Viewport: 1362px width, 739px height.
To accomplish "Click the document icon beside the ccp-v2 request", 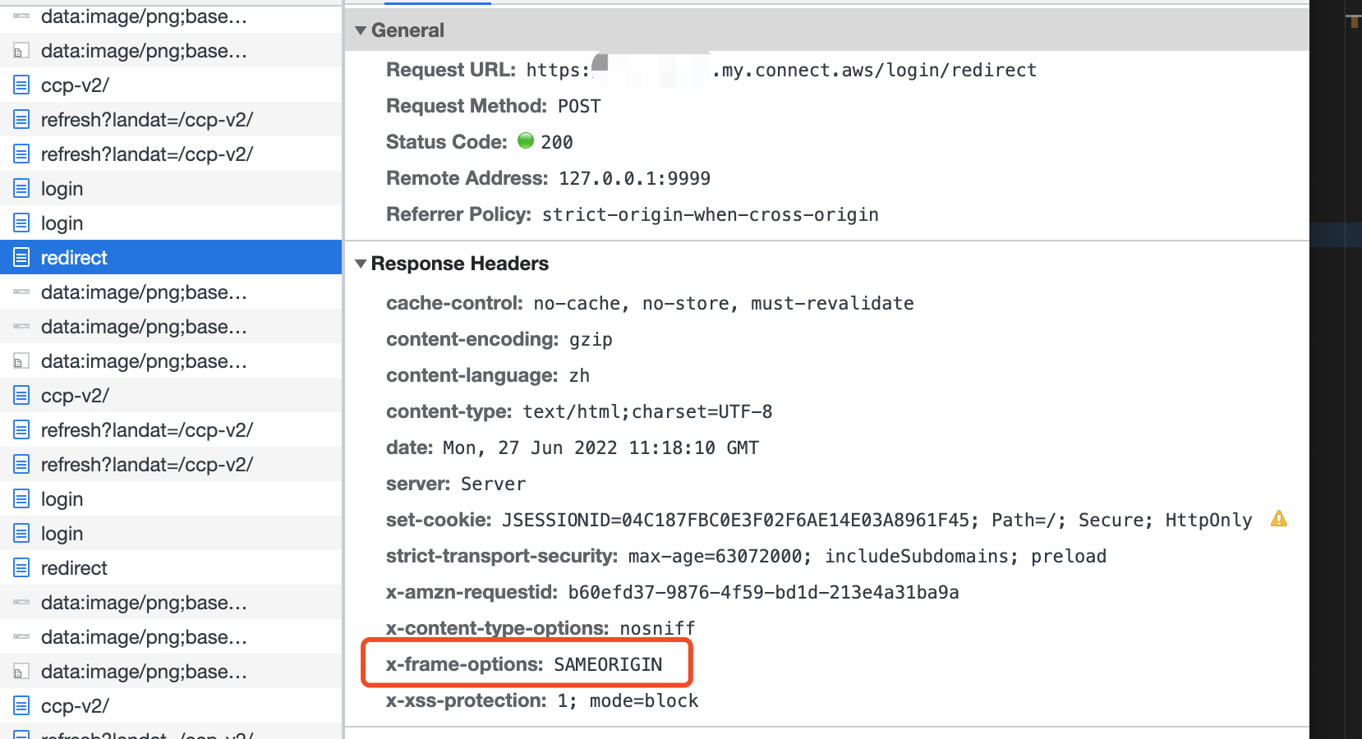I will pos(21,85).
